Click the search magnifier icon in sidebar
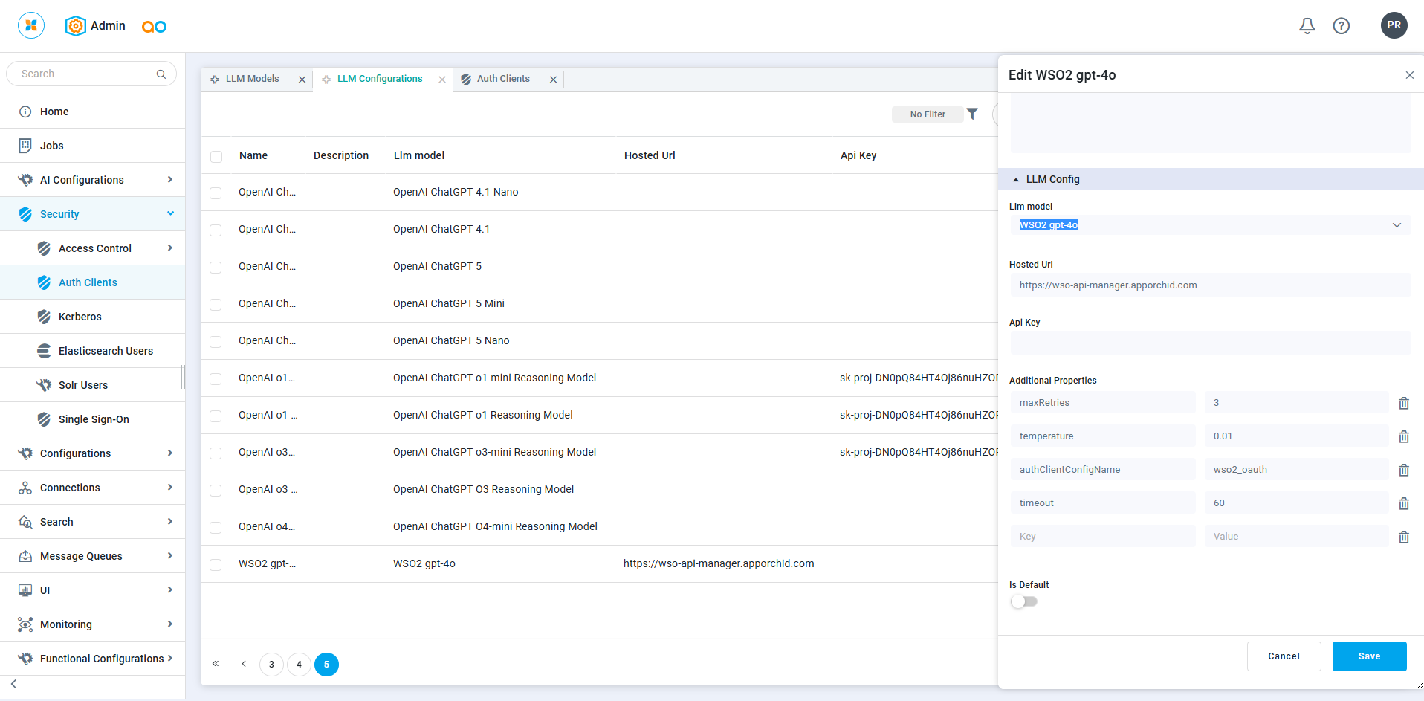This screenshot has height=701, width=1424. (161, 74)
